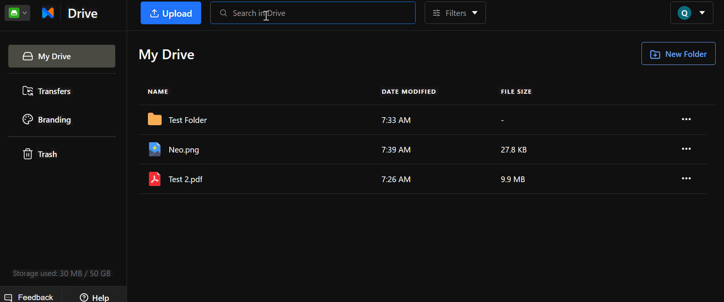Click the Neo.png image file icon
724x302 pixels.
click(x=155, y=149)
